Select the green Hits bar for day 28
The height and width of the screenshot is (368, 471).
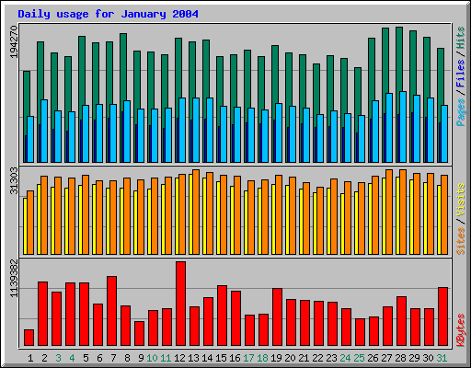click(399, 58)
